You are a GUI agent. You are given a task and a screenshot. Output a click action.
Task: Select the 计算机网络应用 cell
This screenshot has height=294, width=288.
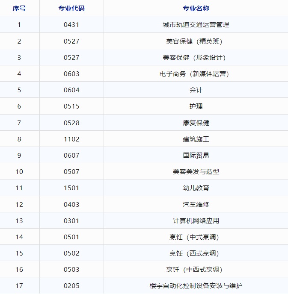click(x=196, y=221)
